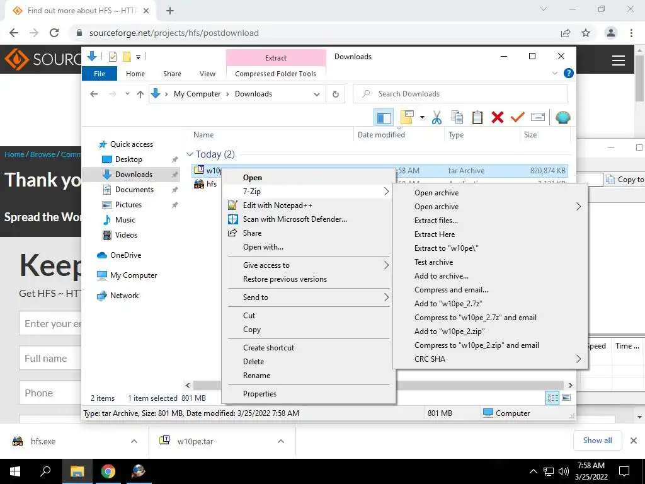This screenshot has height=484, width=645.
Task: Click the folder icon in the title bar toolbar
Action: click(127, 57)
